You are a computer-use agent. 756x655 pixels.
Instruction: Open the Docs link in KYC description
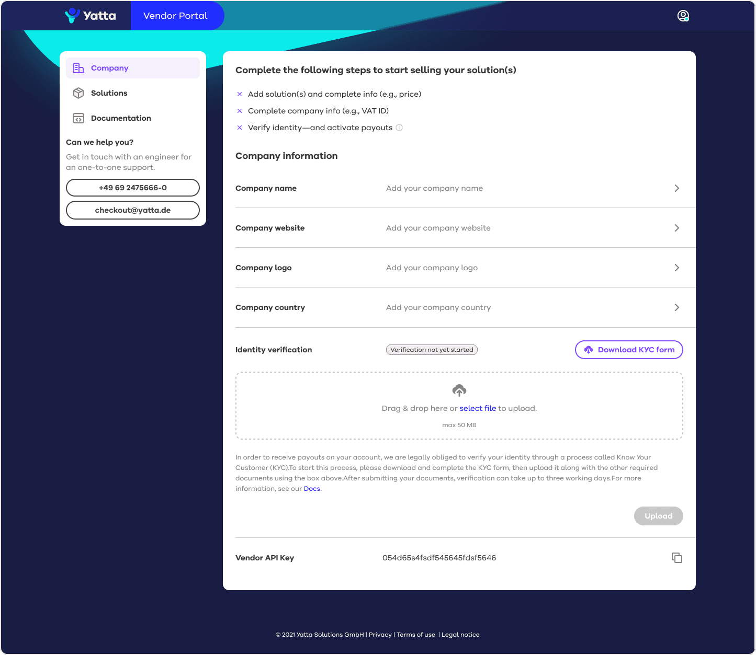pos(312,489)
